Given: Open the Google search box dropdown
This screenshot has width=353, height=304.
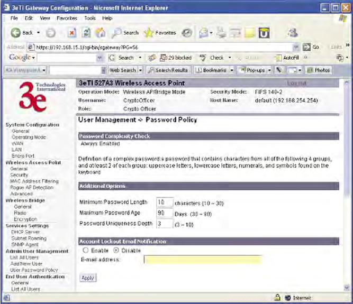Looking at the screenshot, I should tap(99, 58).
